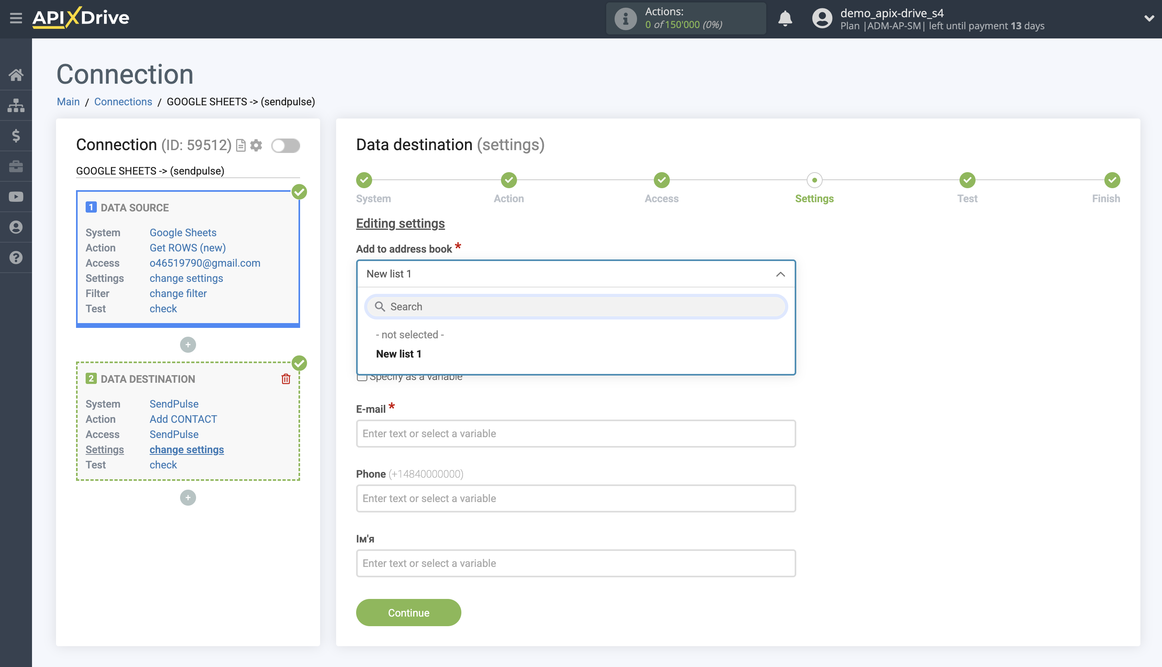Image resolution: width=1162 pixels, height=667 pixels.
Task: Expand the account menu chevron
Action: (1148, 18)
